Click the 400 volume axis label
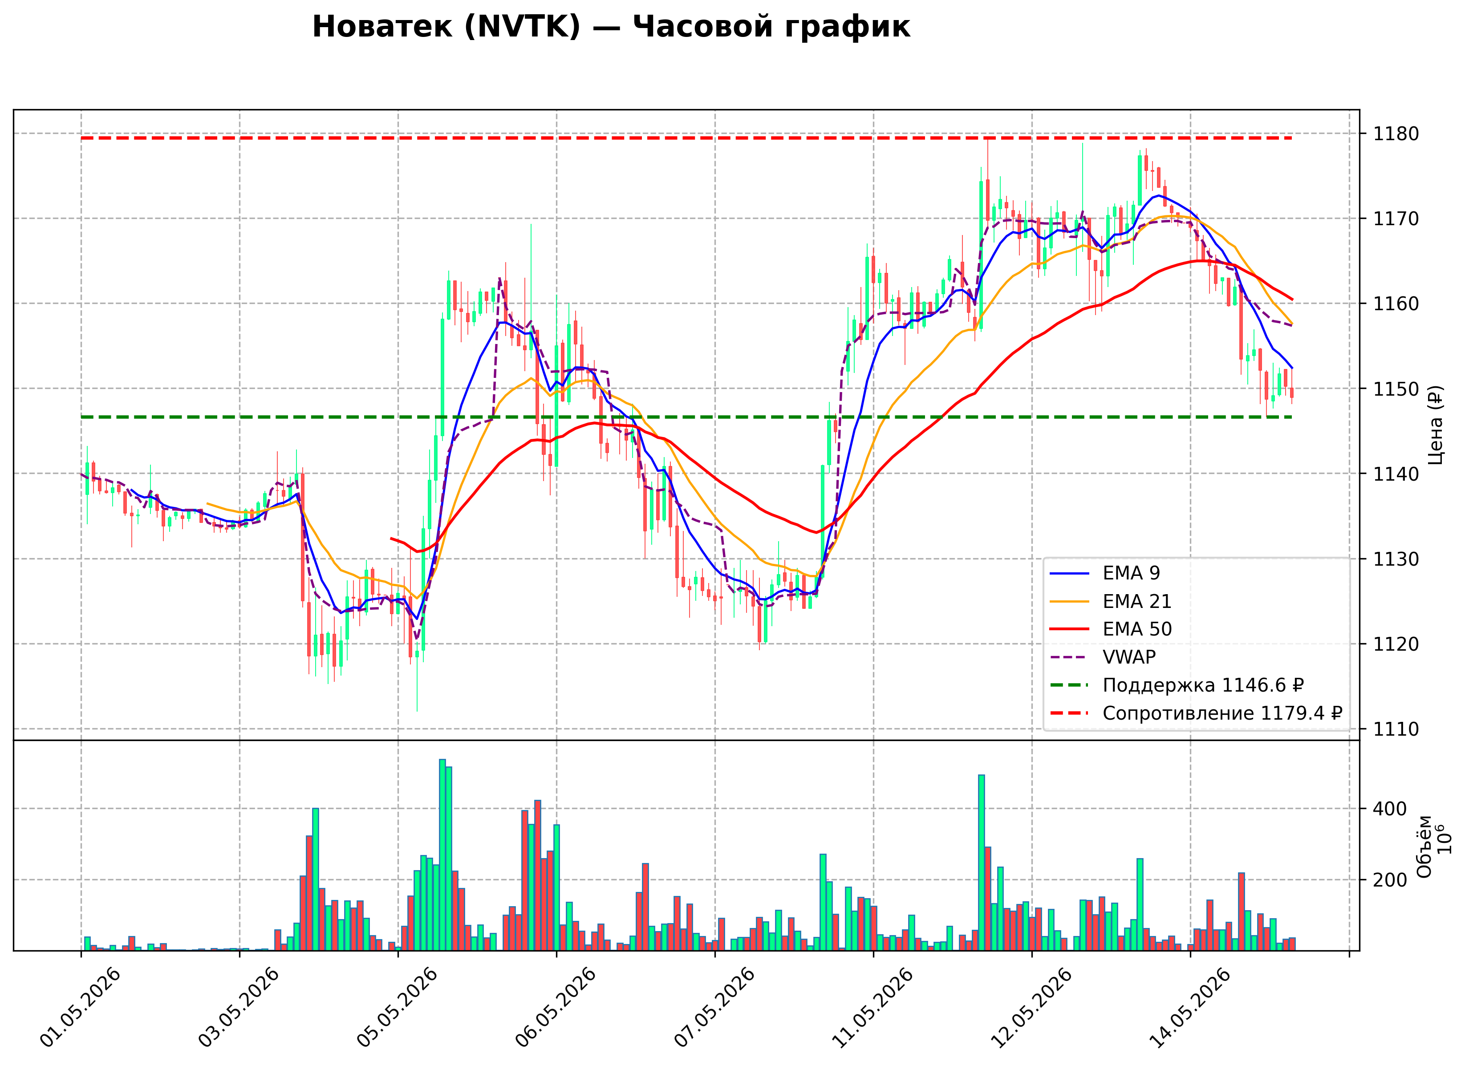This screenshot has width=1469, height=1065. (x=1390, y=809)
